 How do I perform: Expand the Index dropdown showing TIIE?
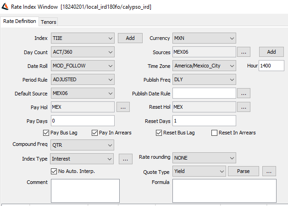83,38
